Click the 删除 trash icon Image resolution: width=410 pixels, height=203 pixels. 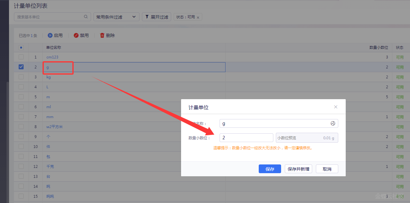click(x=102, y=35)
